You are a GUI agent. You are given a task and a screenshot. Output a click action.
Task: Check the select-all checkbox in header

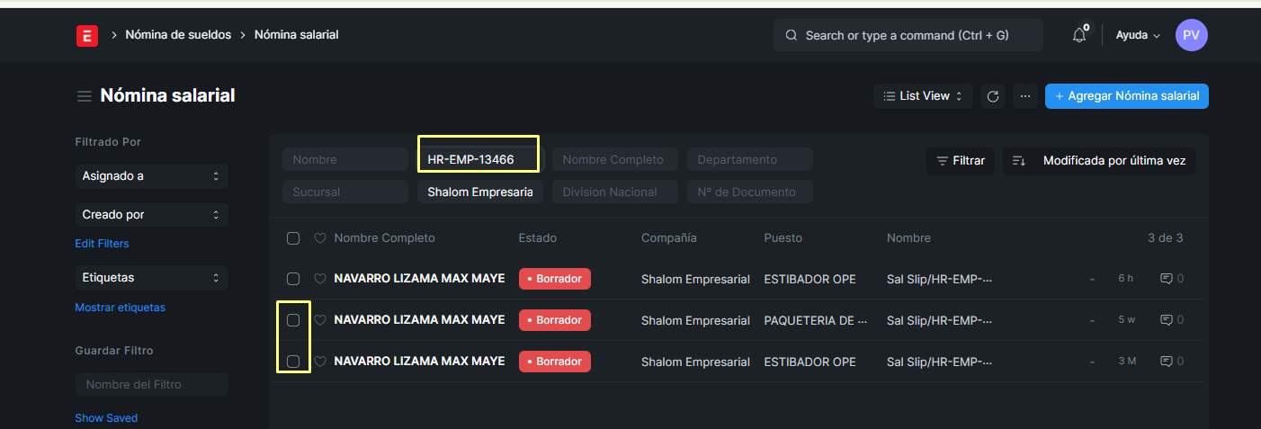[293, 238]
